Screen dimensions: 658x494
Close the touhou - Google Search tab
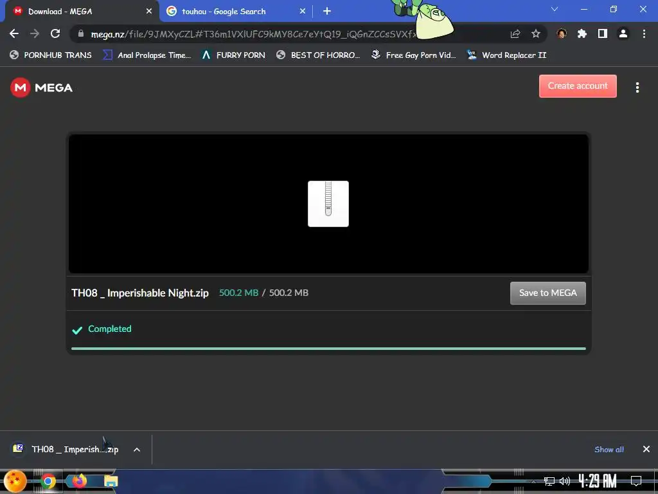tap(303, 12)
